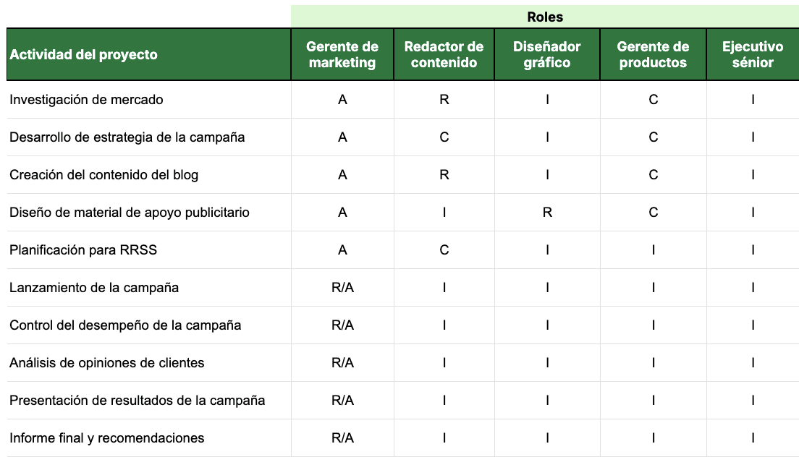799x457 pixels.
Task: Select the 'Creación del contenido del blog' cell
Action: [x=104, y=175]
